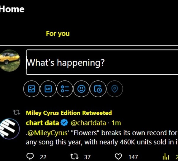Click the add media image icon

[x=31, y=89]
